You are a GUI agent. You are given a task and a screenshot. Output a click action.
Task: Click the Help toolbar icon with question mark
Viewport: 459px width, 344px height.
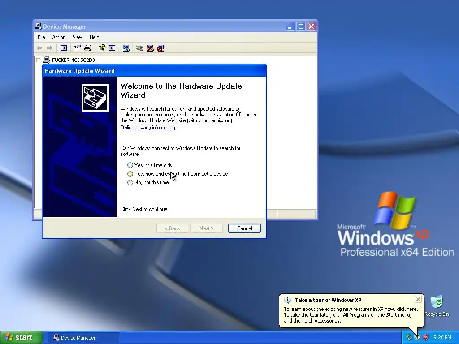pos(102,48)
